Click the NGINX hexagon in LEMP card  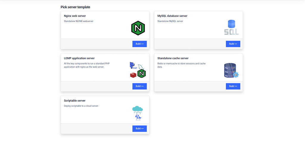click(x=141, y=73)
